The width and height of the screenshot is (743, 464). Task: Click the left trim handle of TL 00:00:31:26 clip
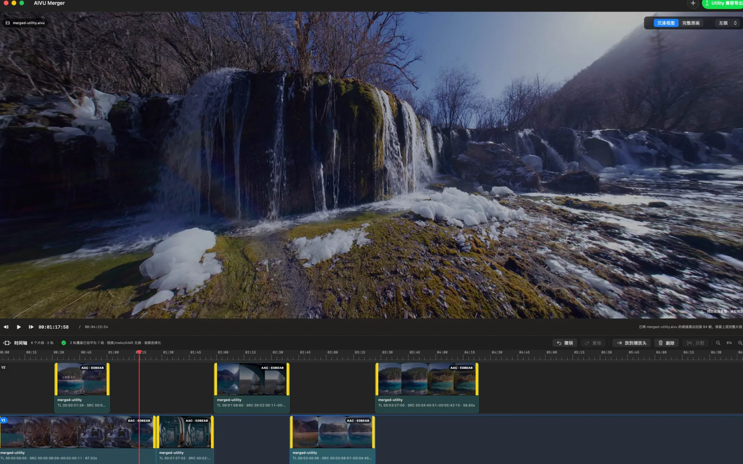coord(56,379)
